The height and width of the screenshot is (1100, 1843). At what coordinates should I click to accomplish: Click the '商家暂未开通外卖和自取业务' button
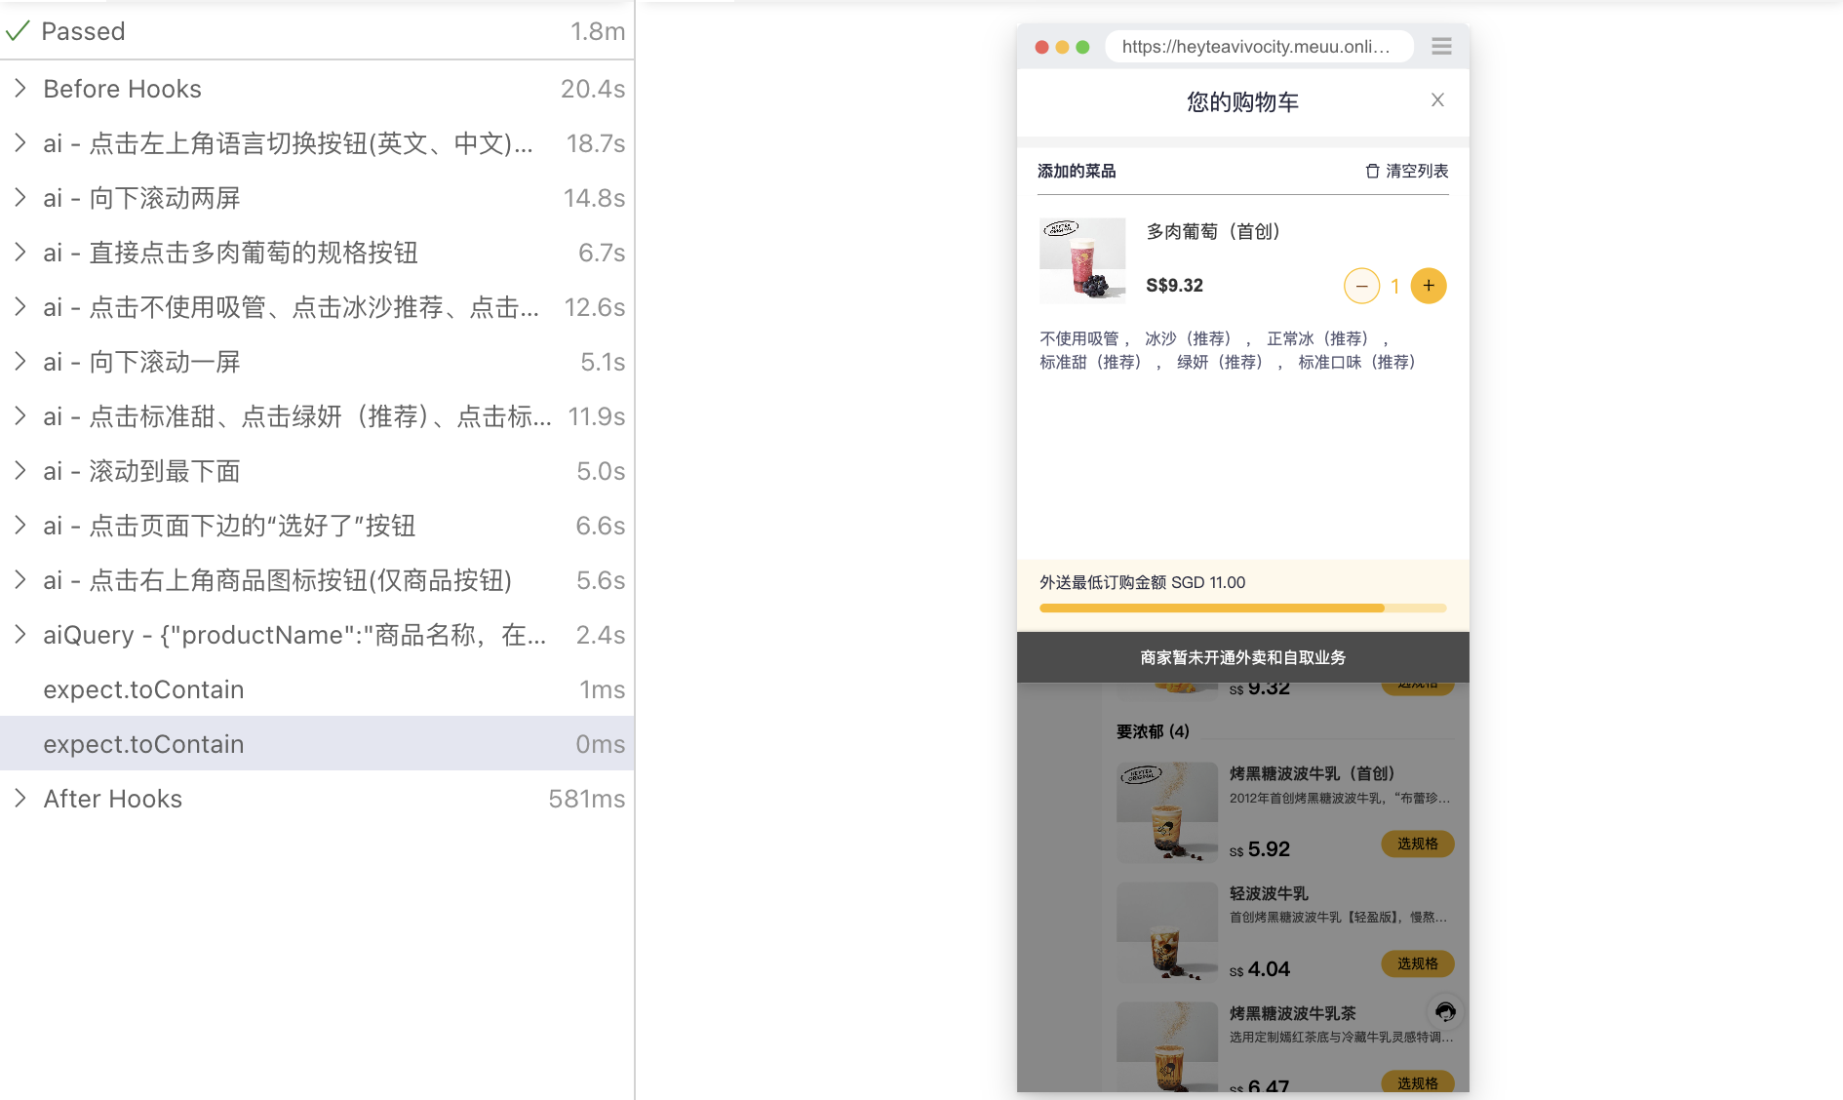pos(1242,658)
